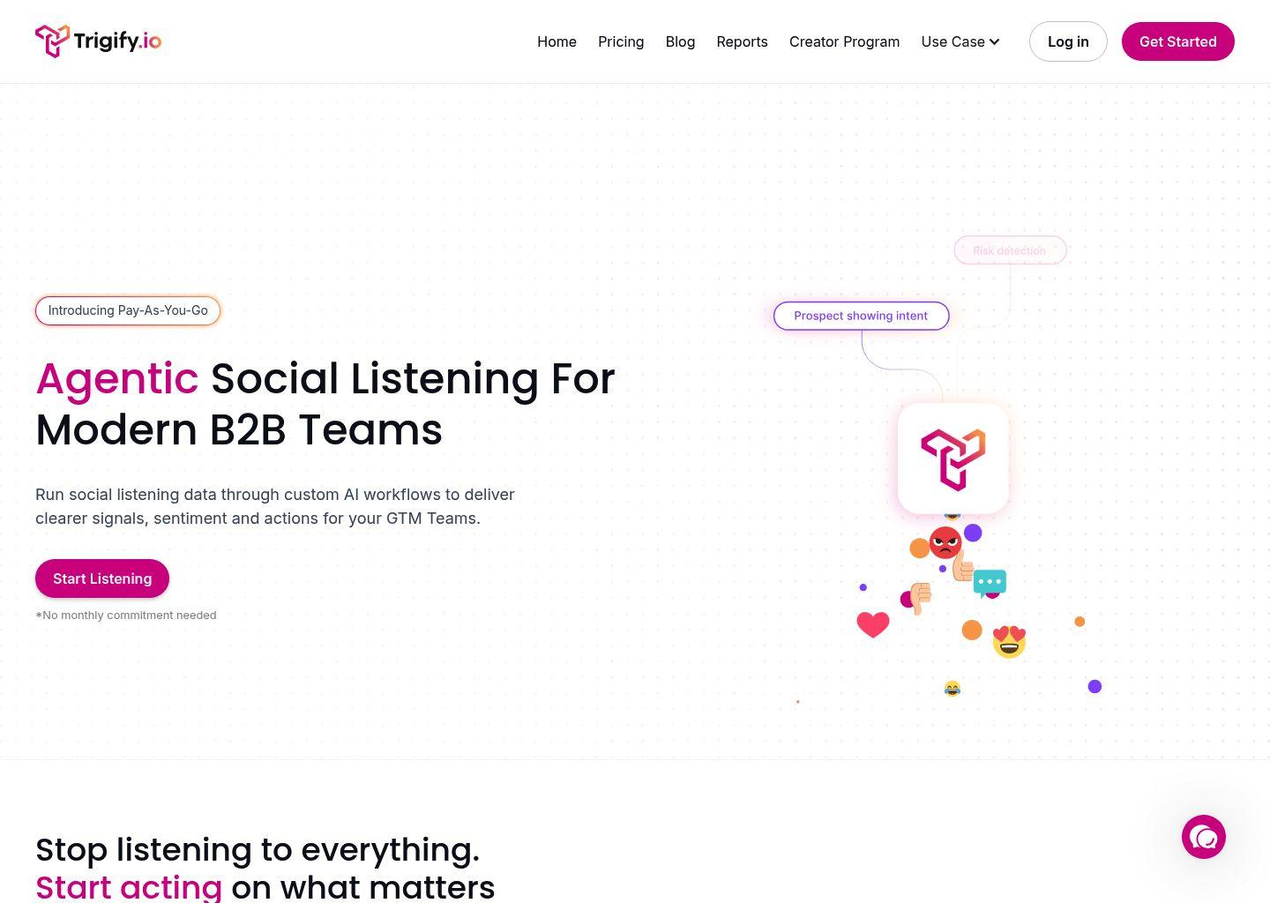The height and width of the screenshot is (903, 1270).
Task: Click the angry face emoji in the illustration
Action: [x=944, y=543]
